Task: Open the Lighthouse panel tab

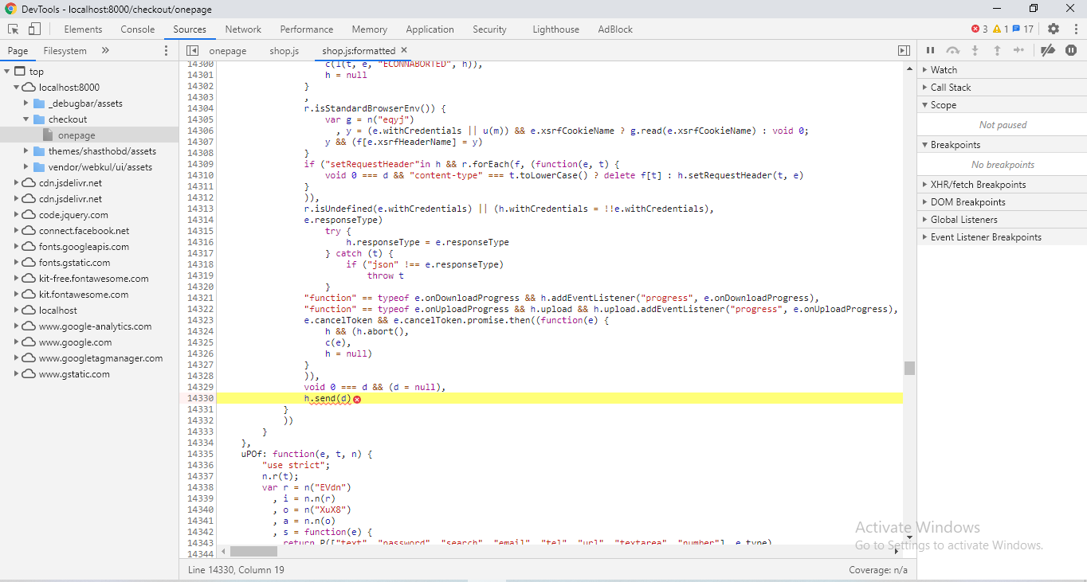Action: coord(556,29)
